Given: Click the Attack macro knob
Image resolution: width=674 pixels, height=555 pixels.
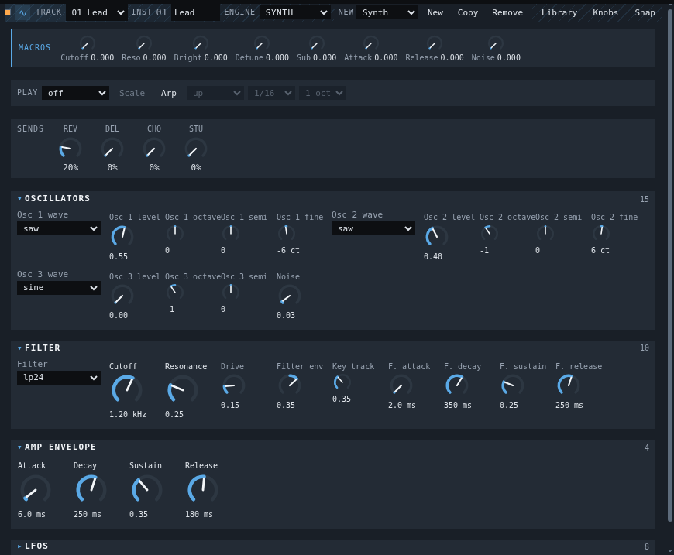Looking at the screenshot, I should click(370, 44).
